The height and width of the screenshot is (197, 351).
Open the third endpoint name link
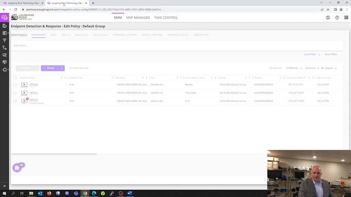point(33,100)
